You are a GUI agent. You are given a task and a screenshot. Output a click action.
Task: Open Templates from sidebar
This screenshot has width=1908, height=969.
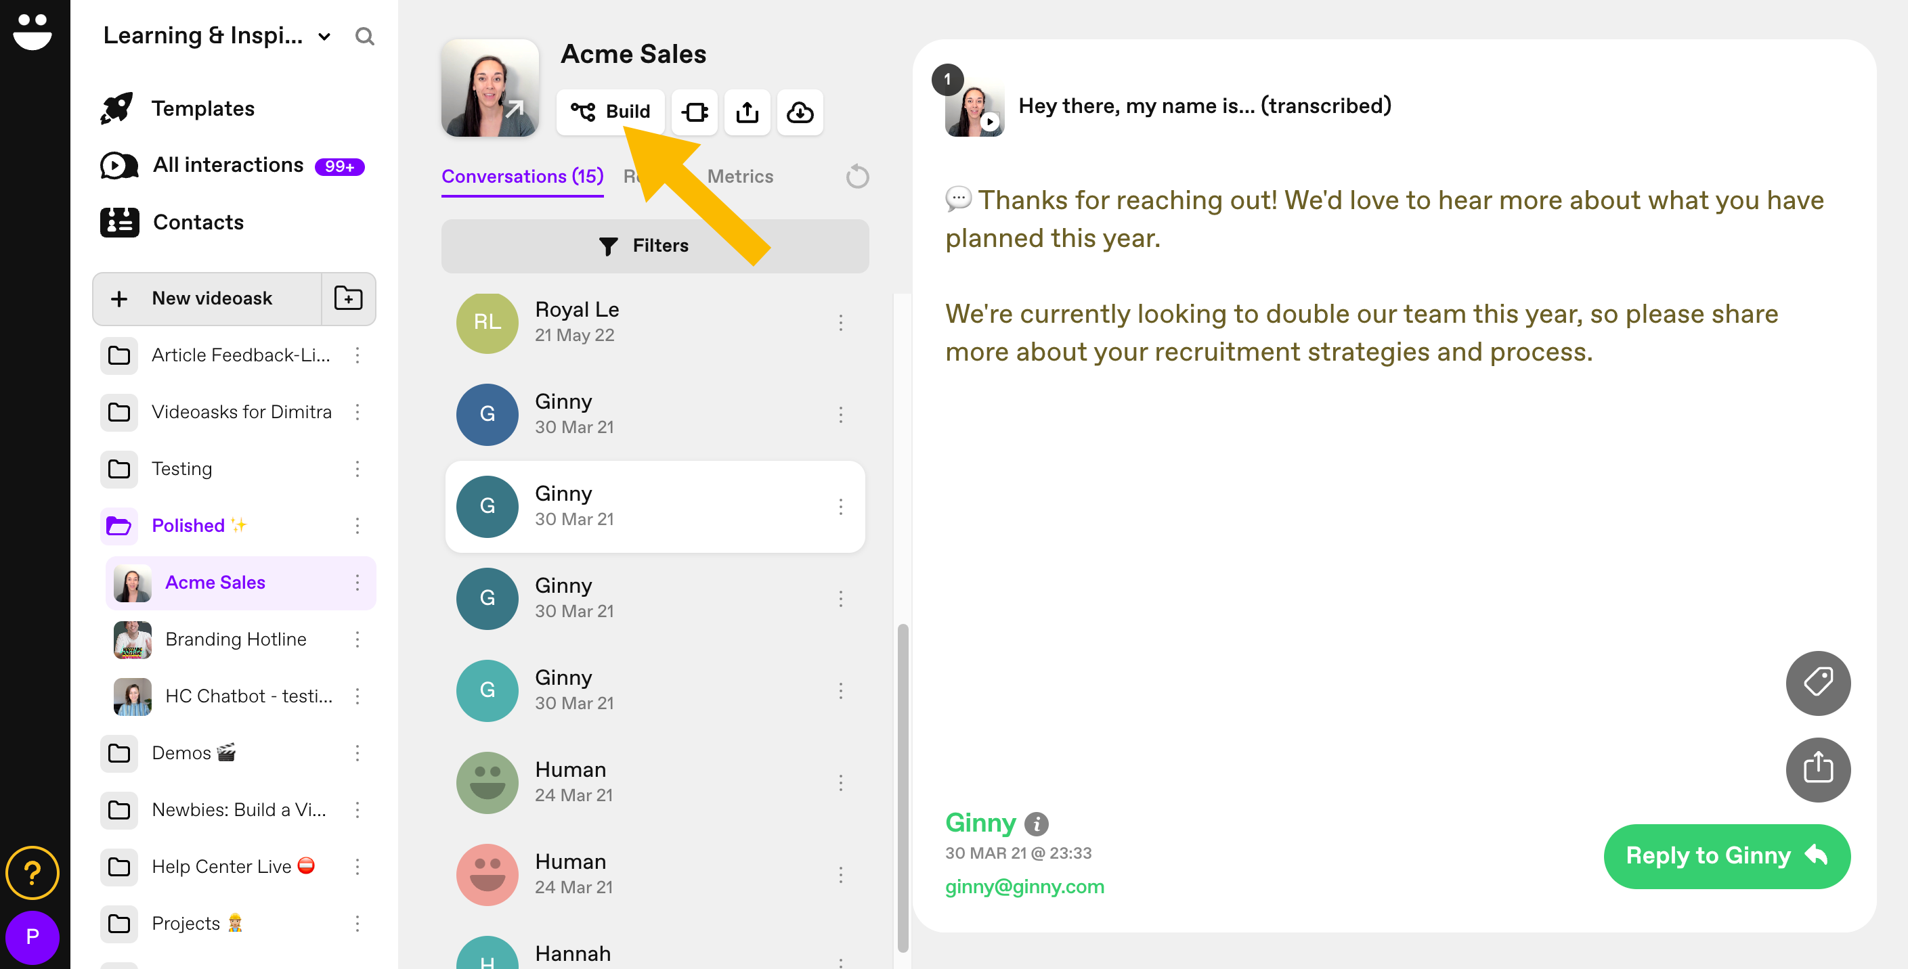tap(178, 109)
